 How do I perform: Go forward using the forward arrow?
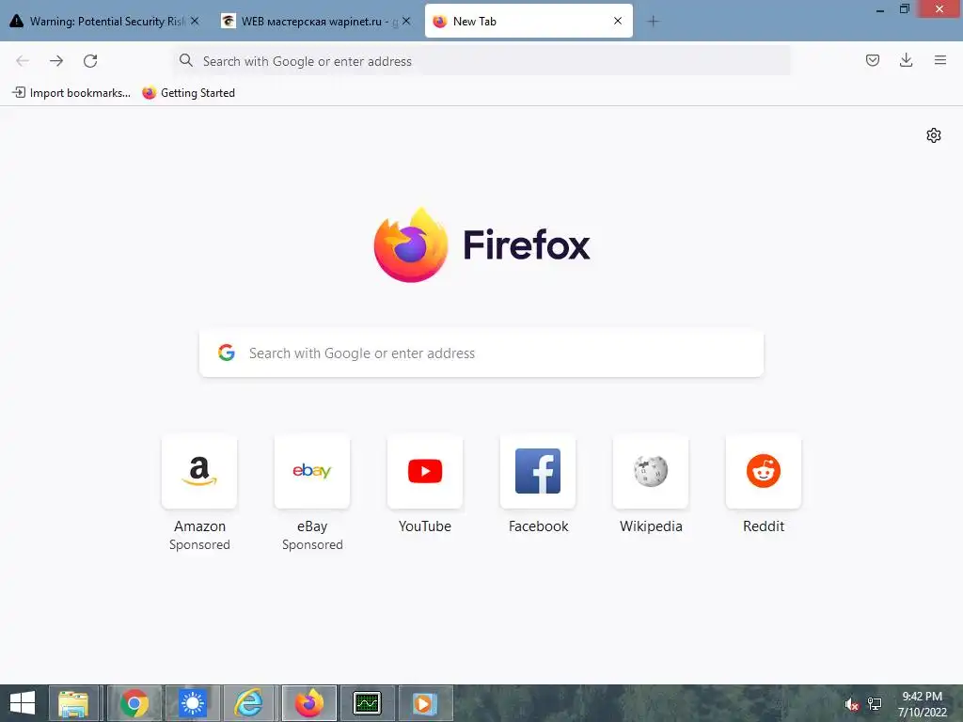[56, 61]
